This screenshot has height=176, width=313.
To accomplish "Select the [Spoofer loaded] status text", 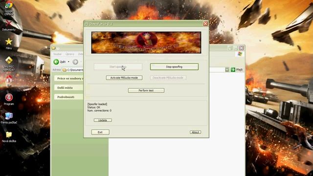I will [x=97, y=104].
